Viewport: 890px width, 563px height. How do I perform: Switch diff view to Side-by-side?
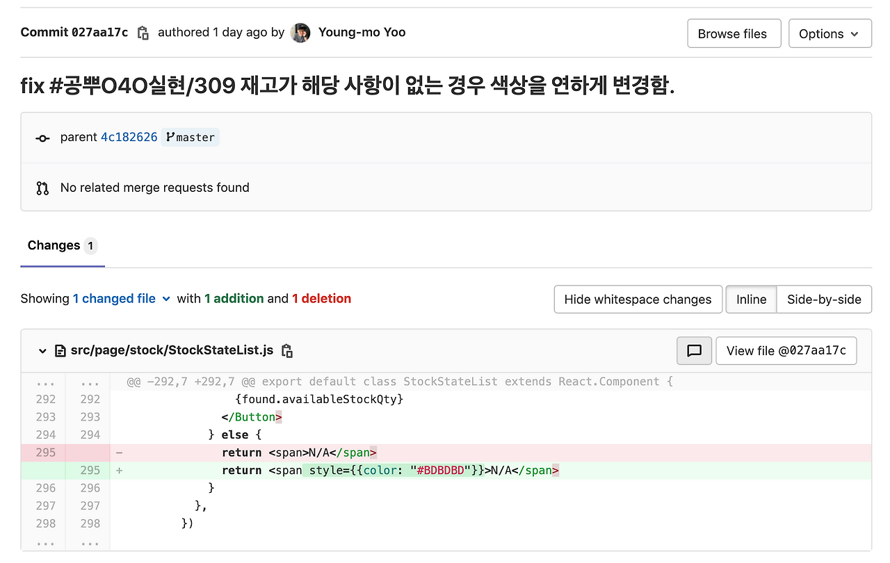pyautogui.click(x=824, y=300)
